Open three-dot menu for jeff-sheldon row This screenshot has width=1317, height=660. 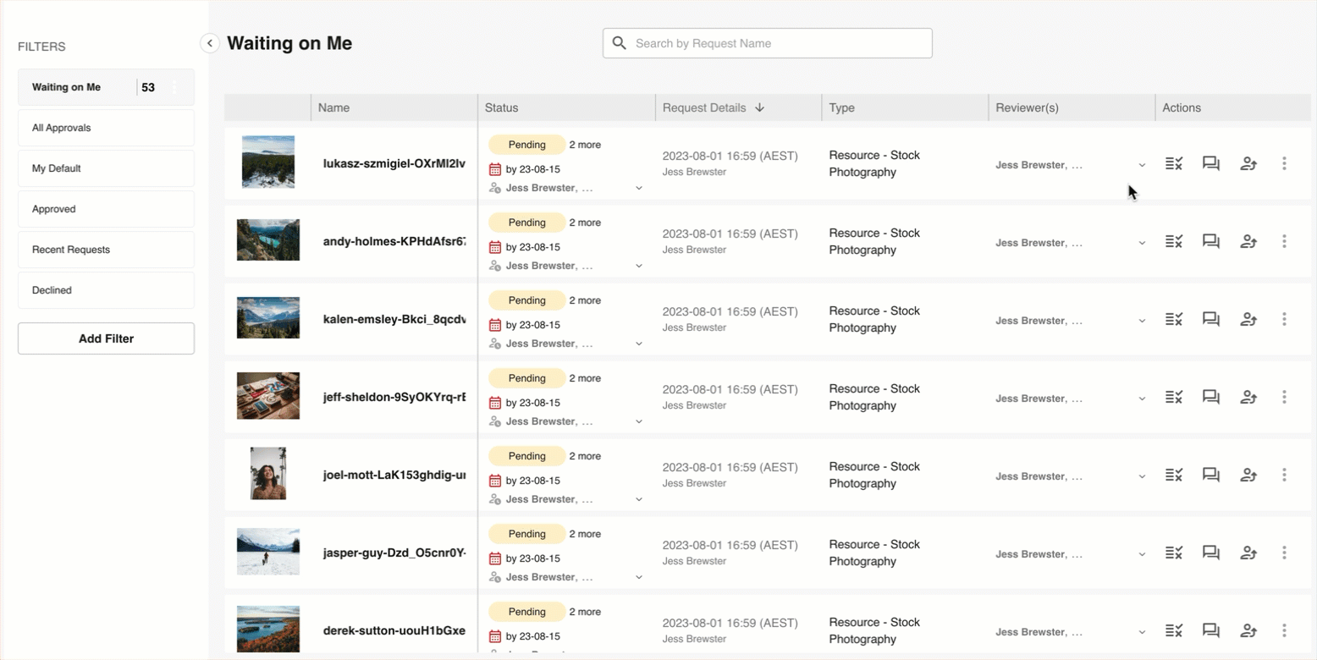point(1284,397)
